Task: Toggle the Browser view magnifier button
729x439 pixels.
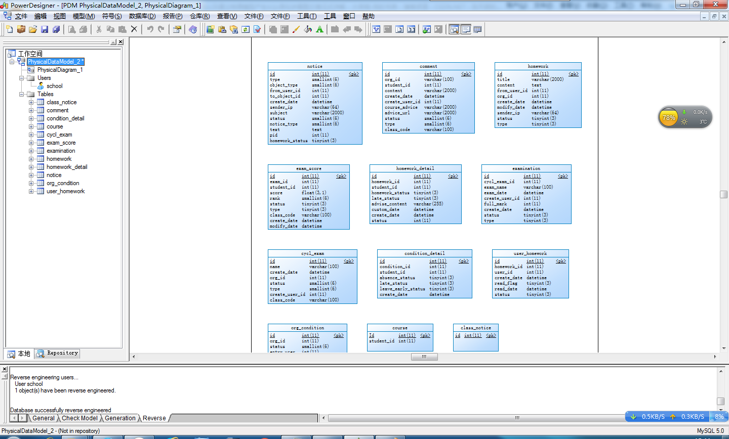Action: point(454,29)
